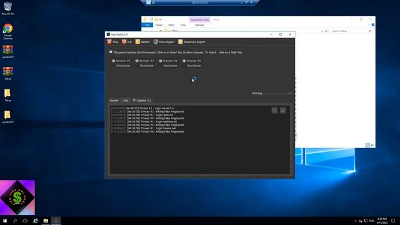Click the Browser #2 icon
This screenshot has width=400, height=225.
pos(113,61)
